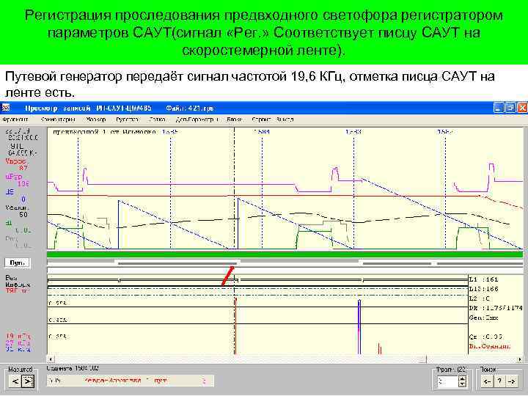Click the blue pulse marker near 1583
This screenshot has height=396, width=528.
point(359,326)
